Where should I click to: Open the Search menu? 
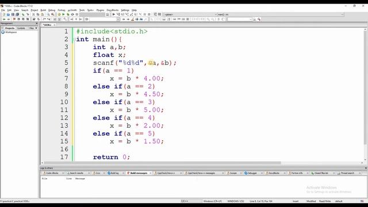(x=25, y=10)
